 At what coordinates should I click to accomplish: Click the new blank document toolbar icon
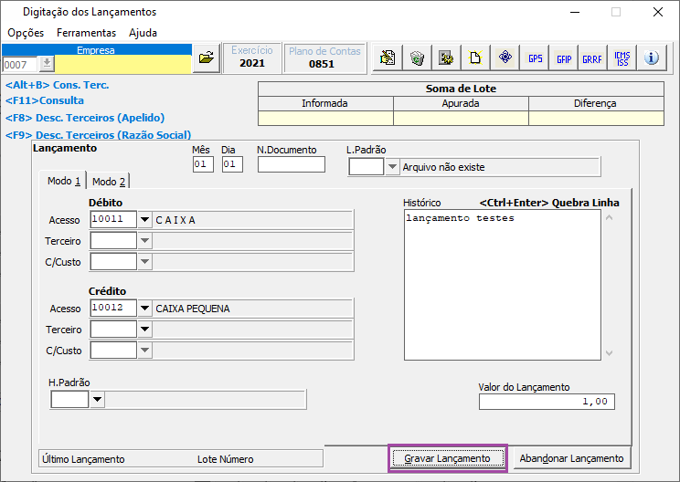point(476,58)
